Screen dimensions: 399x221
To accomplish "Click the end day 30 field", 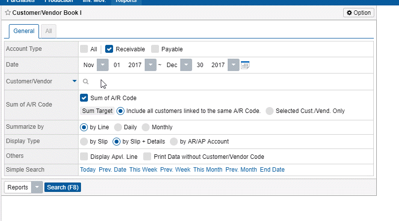I will point(200,65).
